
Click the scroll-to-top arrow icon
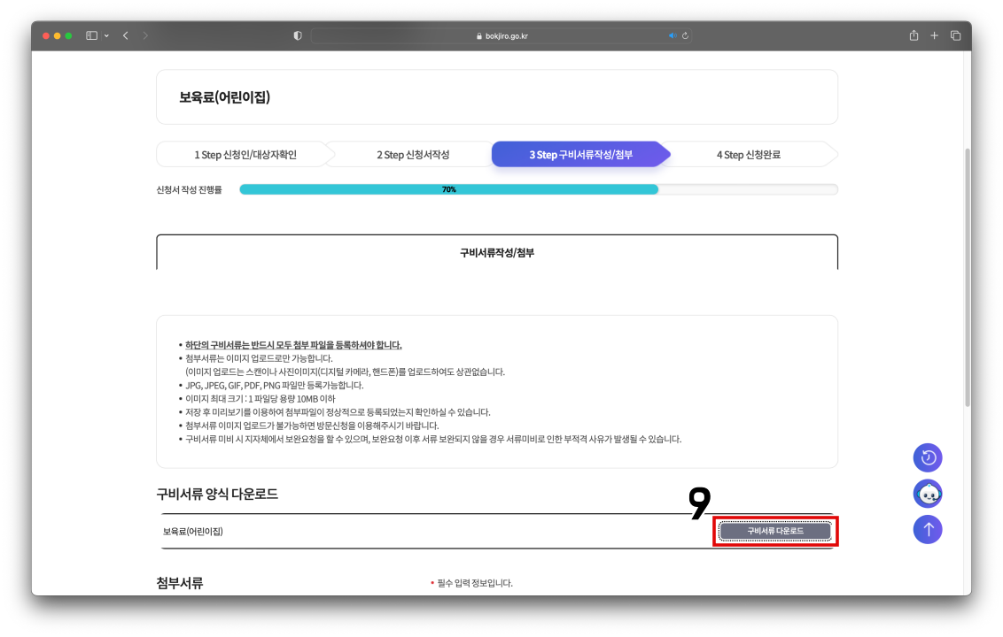click(928, 529)
